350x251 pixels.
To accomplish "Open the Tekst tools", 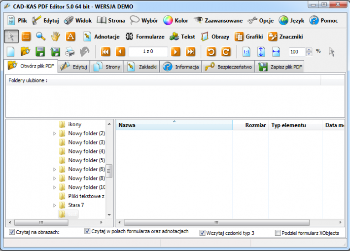I will [x=182, y=36].
